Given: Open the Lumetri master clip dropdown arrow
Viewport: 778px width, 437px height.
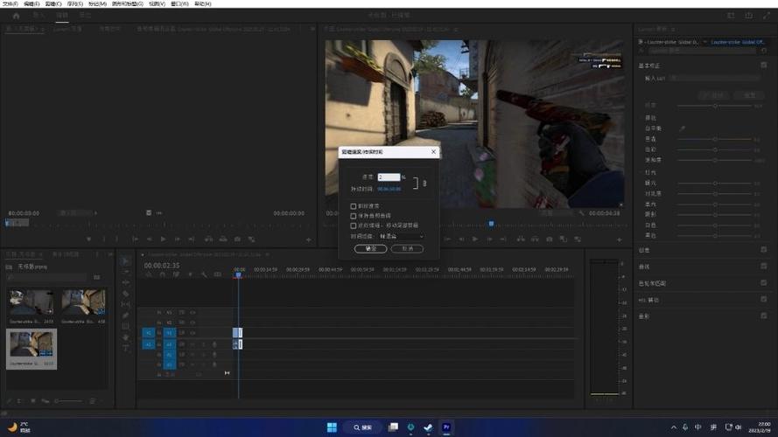Looking at the screenshot, I should click(x=704, y=42).
